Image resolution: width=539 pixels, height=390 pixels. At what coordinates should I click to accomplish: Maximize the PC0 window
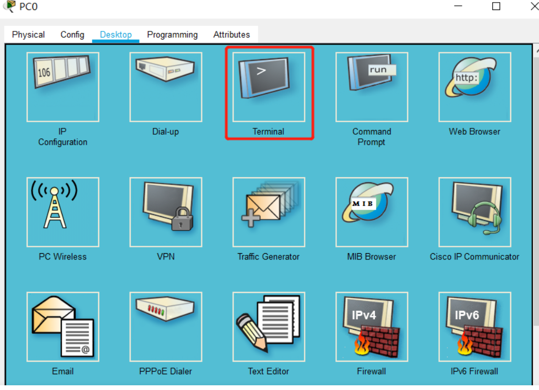click(x=496, y=6)
